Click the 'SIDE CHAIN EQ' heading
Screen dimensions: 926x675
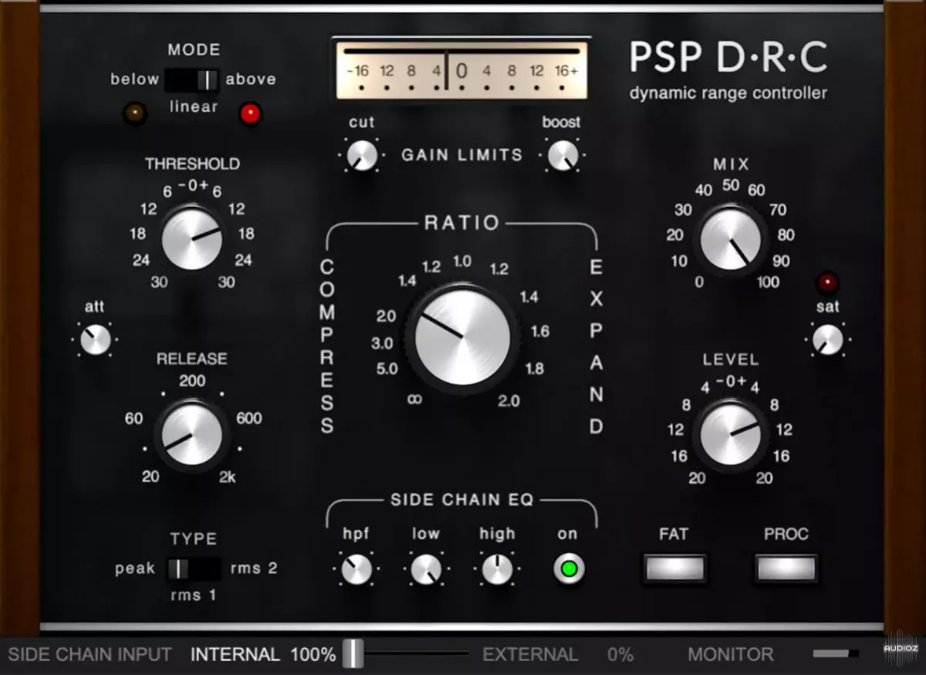tap(461, 499)
